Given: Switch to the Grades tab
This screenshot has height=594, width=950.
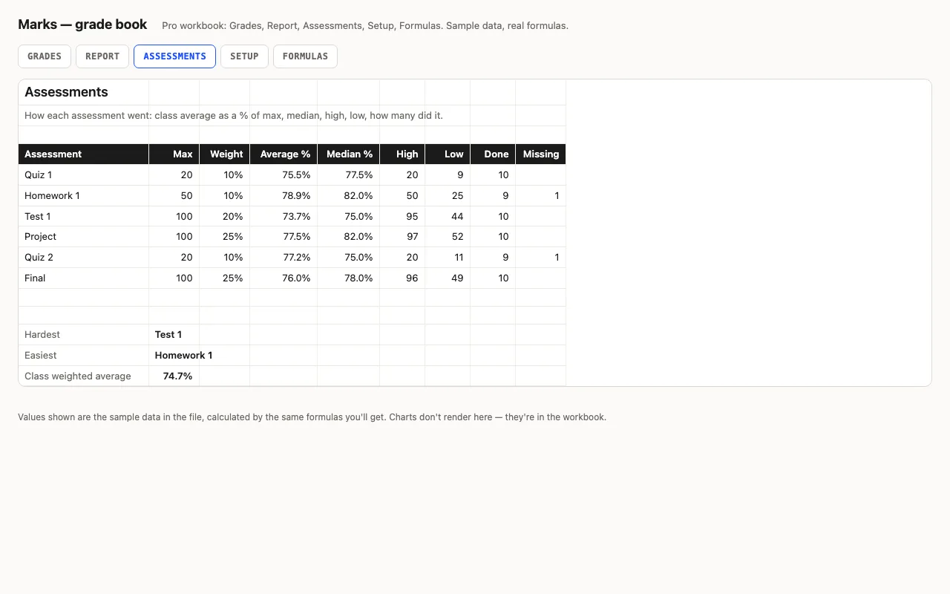Looking at the screenshot, I should (45, 56).
